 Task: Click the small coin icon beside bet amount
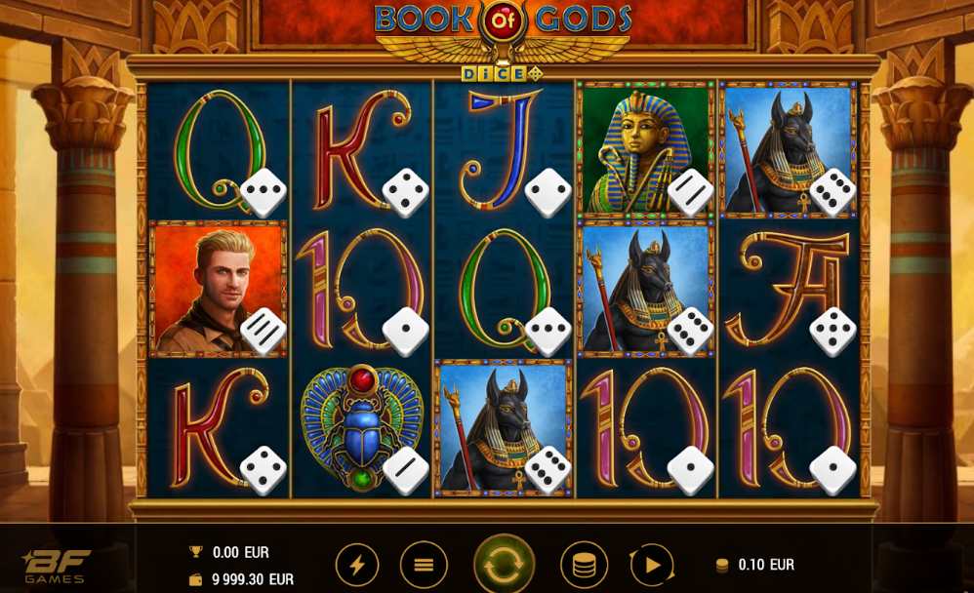point(722,565)
